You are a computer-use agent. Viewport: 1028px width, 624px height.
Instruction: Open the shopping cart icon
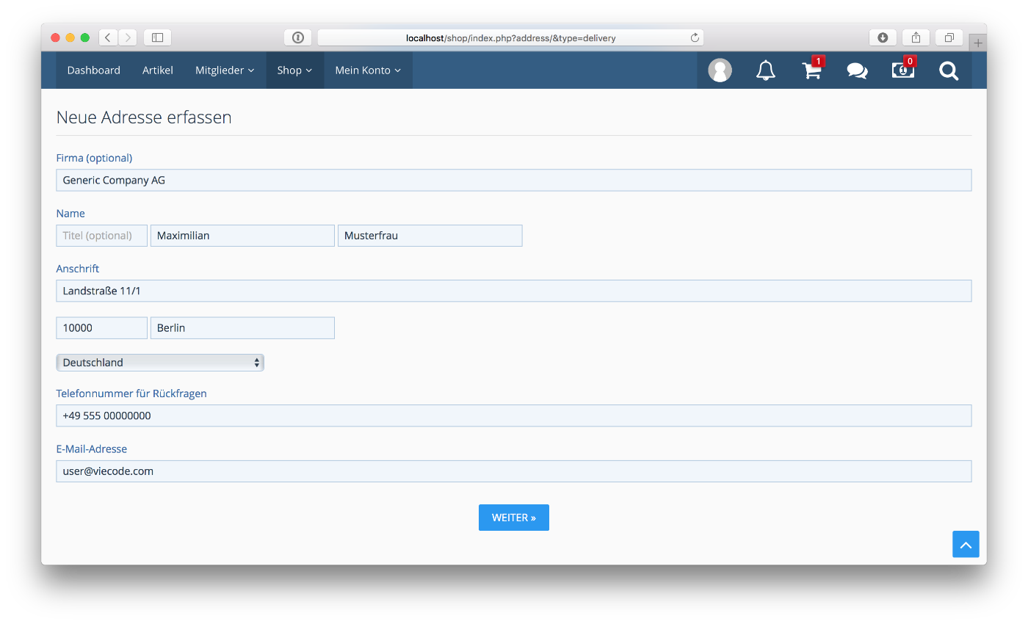point(811,70)
